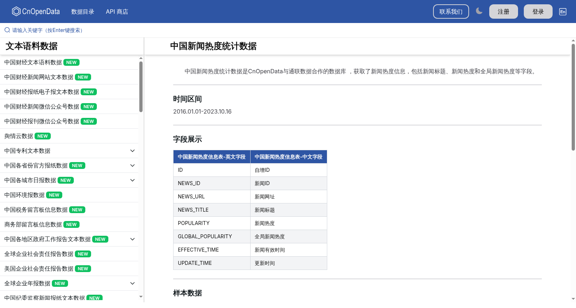Click the CnOpenData hexagon logo icon
This screenshot has height=308, width=576.
[x=16, y=12]
